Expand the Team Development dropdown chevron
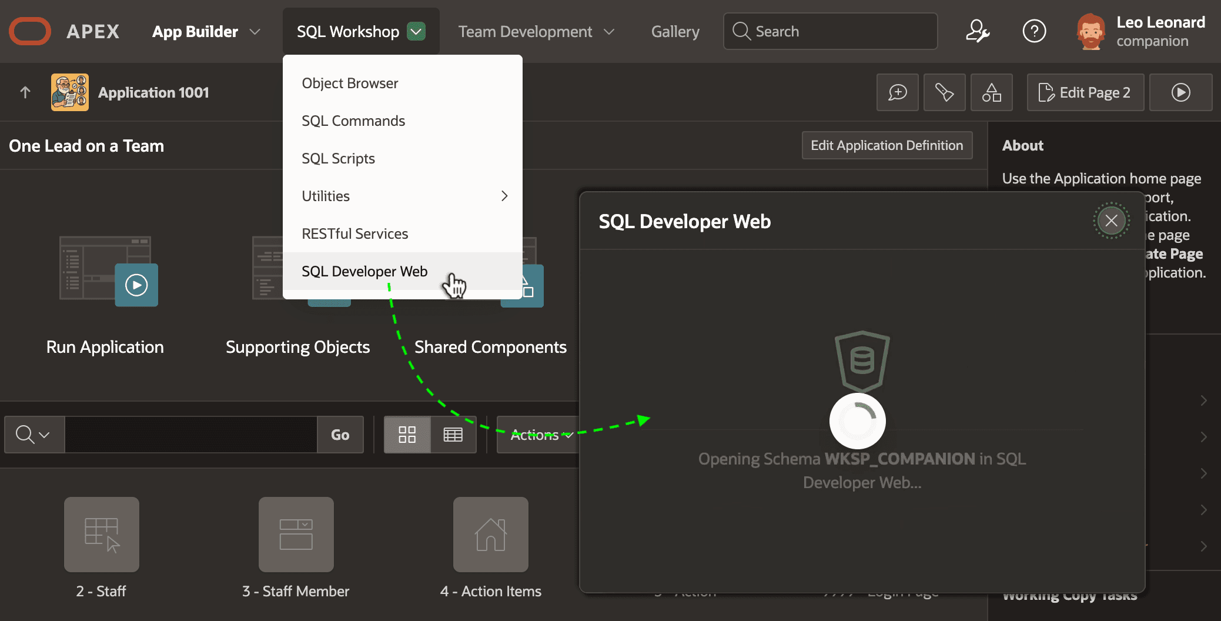 [609, 32]
